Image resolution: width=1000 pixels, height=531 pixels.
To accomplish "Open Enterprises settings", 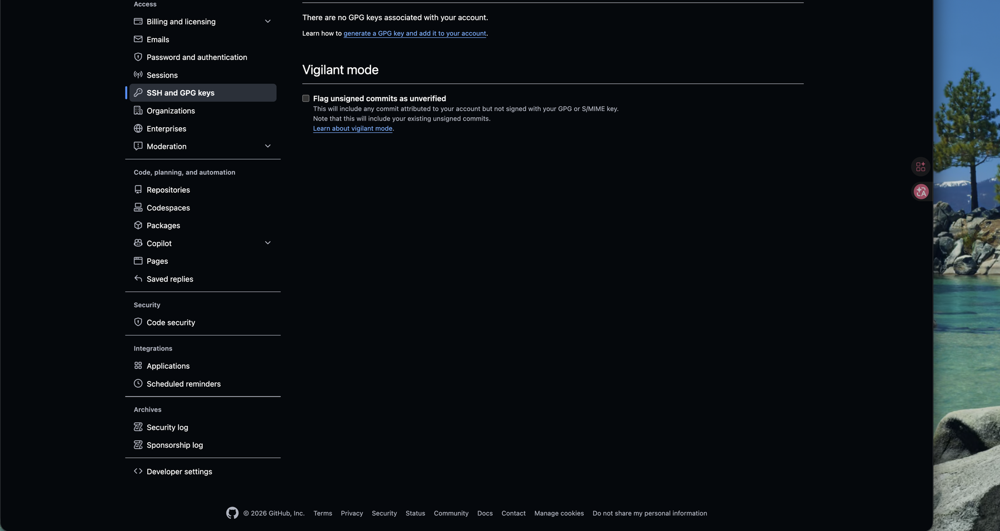I will [203, 128].
